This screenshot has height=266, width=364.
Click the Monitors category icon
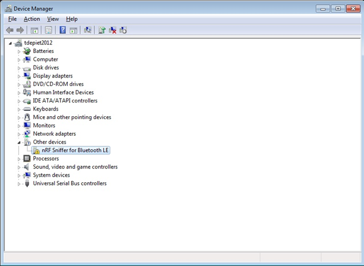[27, 125]
